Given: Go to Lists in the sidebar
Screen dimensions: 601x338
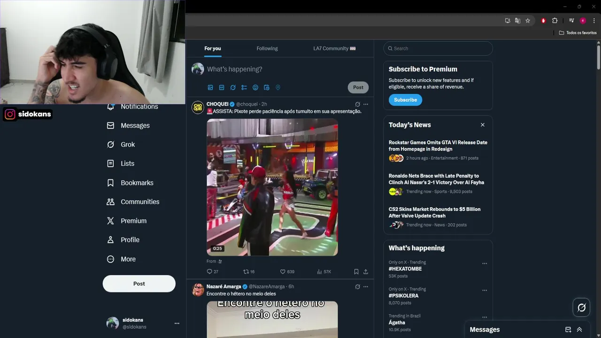Looking at the screenshot, I should coord(121,163).
